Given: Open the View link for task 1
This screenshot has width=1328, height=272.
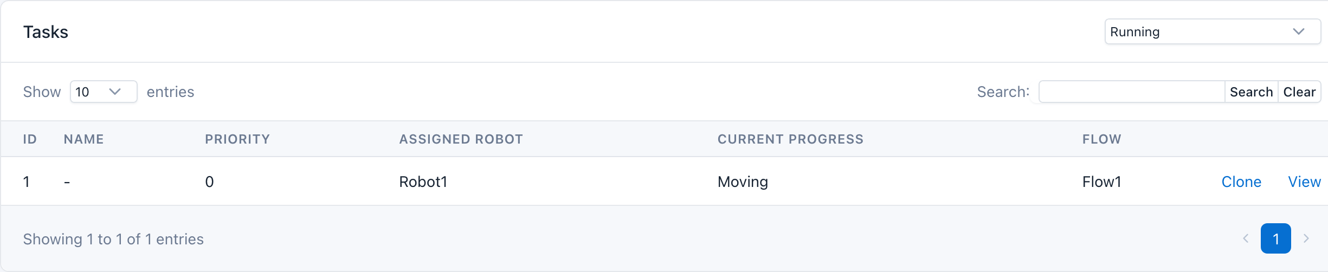Looking at the screenshot, I should pos(1304,182).
